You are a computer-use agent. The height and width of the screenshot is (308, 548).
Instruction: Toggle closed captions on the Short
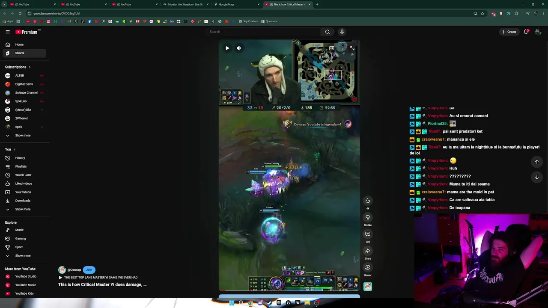click(x=332, y=48)
